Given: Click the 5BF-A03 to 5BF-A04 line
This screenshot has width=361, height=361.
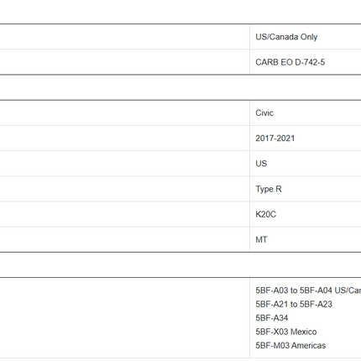Looking at the screenshot, I should (308, 290).
